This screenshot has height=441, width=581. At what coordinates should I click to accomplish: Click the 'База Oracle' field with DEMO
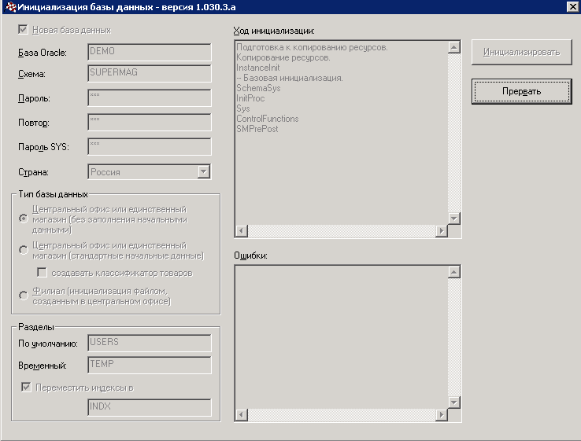pyautogui.click(x=150, y=52)
